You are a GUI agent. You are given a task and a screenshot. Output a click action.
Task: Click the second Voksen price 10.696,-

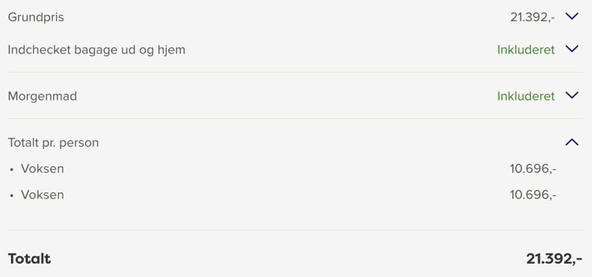tap(533, 195)
